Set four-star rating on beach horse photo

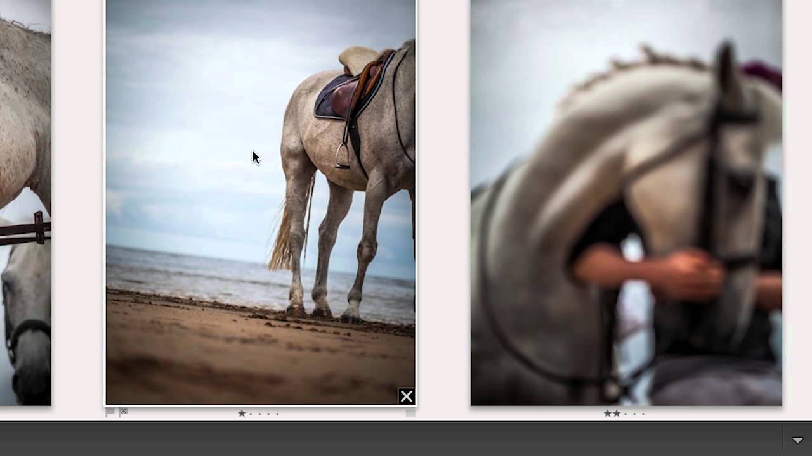click(x=268, y=414)
